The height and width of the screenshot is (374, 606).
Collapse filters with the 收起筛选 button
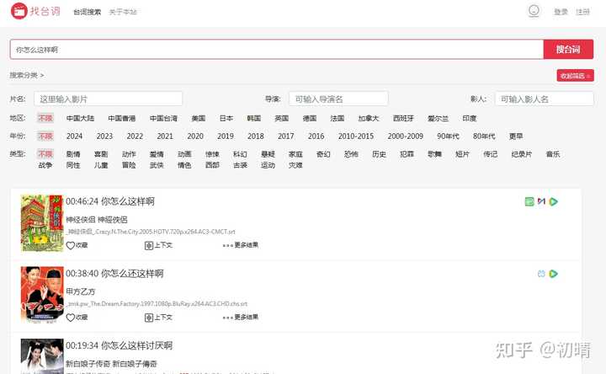[575, 76]
